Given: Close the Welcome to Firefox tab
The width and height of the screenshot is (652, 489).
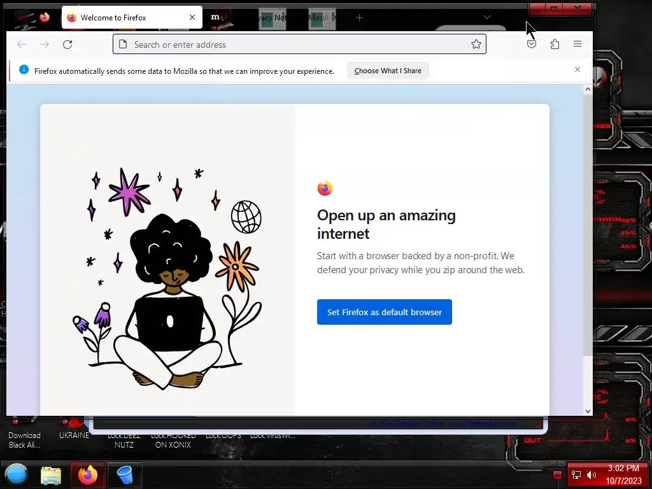Looking at the screenshot, I should (x=192, y=17).
